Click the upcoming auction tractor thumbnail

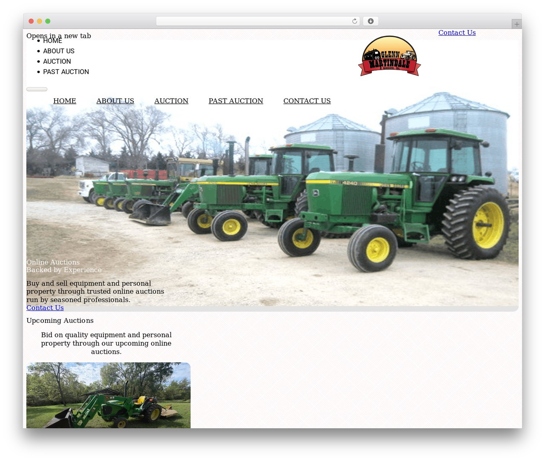point(109,395)
